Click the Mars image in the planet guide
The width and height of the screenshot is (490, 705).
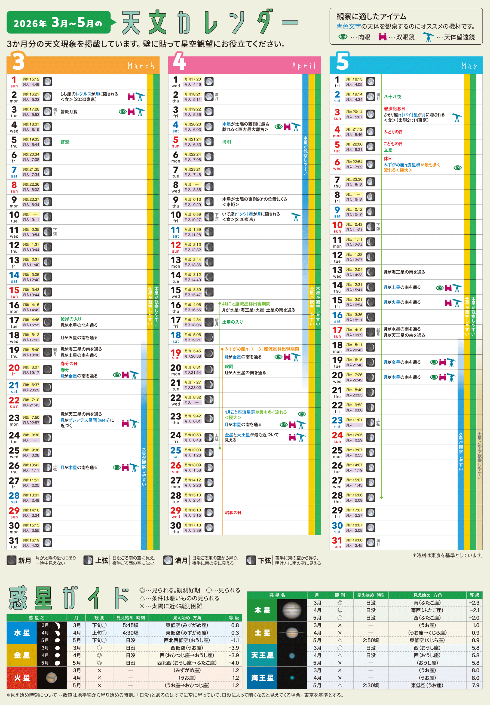click(x=51, y=678)
